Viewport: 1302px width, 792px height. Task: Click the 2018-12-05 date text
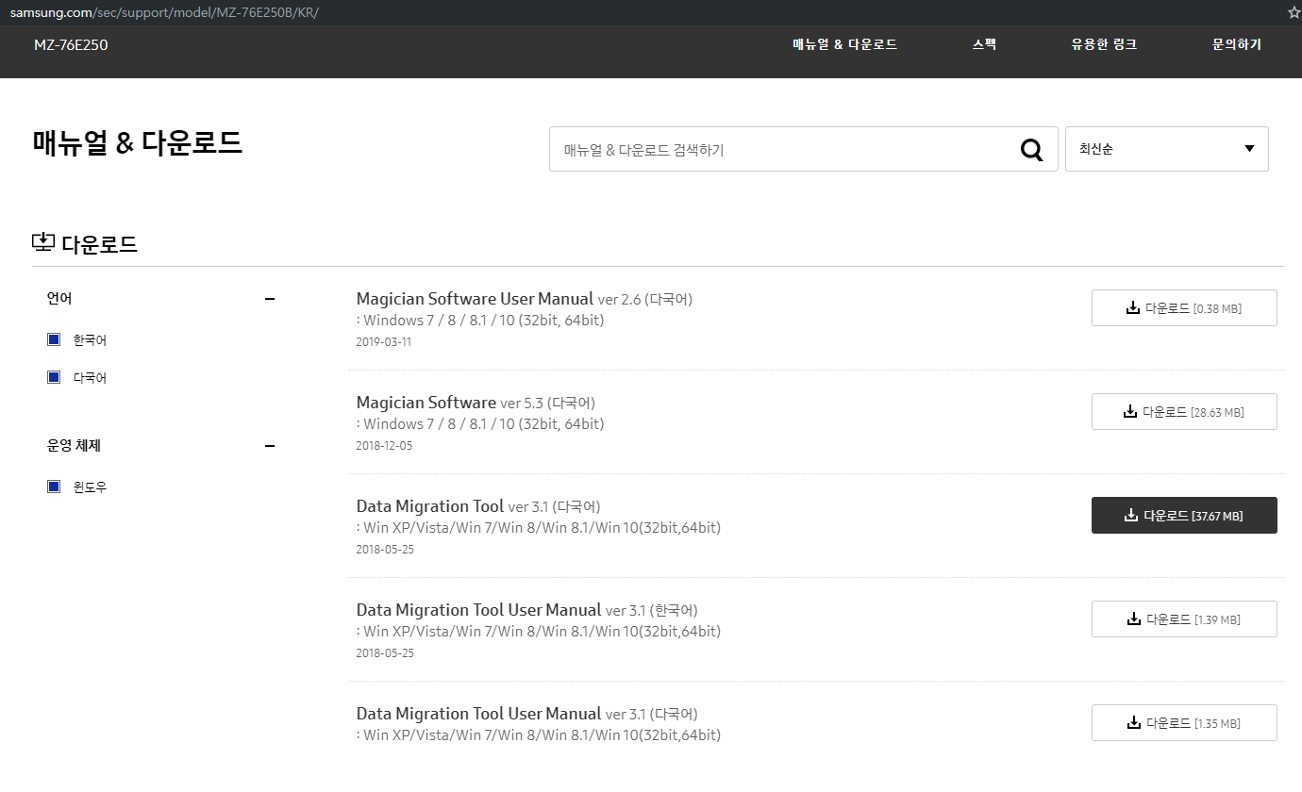tap(384, 446)
